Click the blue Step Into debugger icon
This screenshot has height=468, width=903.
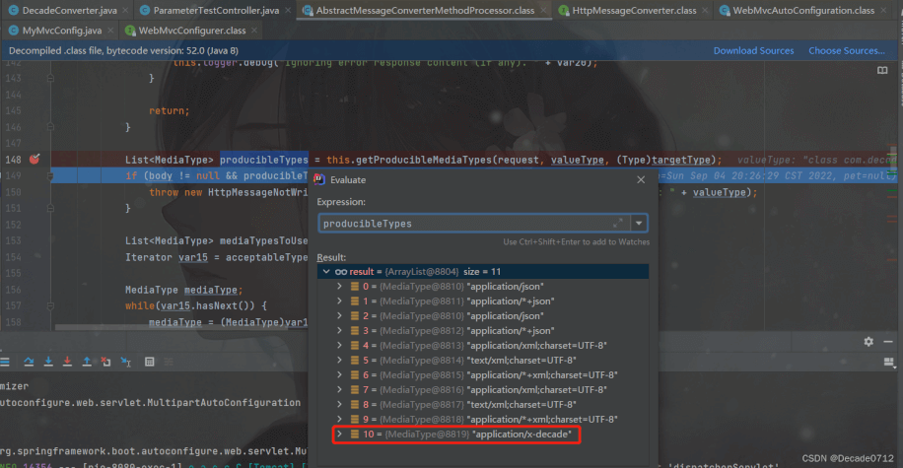click(x=48, y=362)
